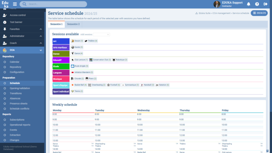Open the Repository submenu item
Viewport: 272px width, 153px height.
coord(16,67)
